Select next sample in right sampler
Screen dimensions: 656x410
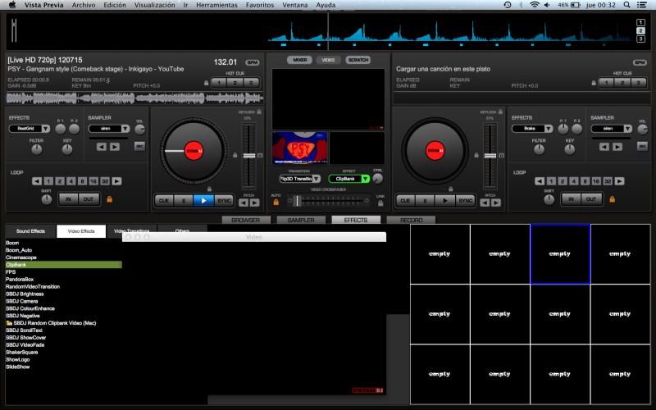point(617,147)
